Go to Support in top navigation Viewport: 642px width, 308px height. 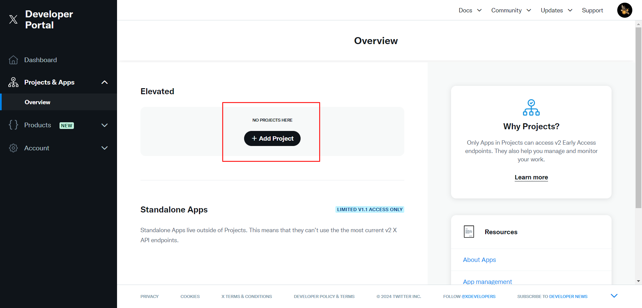592,10
